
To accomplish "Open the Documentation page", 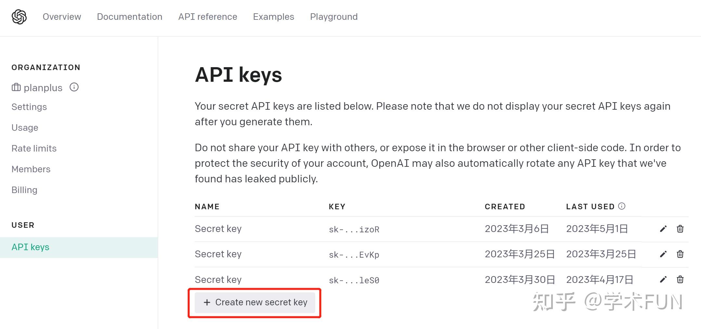I will [x=130, y=17].
